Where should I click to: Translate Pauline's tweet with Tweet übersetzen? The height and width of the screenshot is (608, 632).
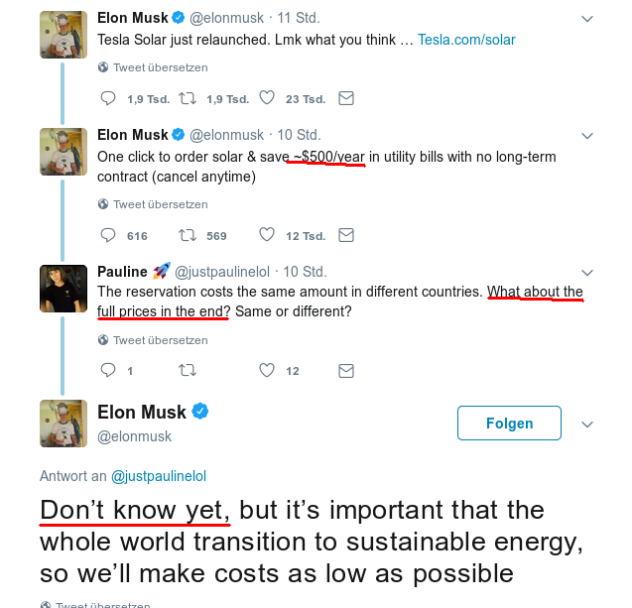(x=159, y=340)
